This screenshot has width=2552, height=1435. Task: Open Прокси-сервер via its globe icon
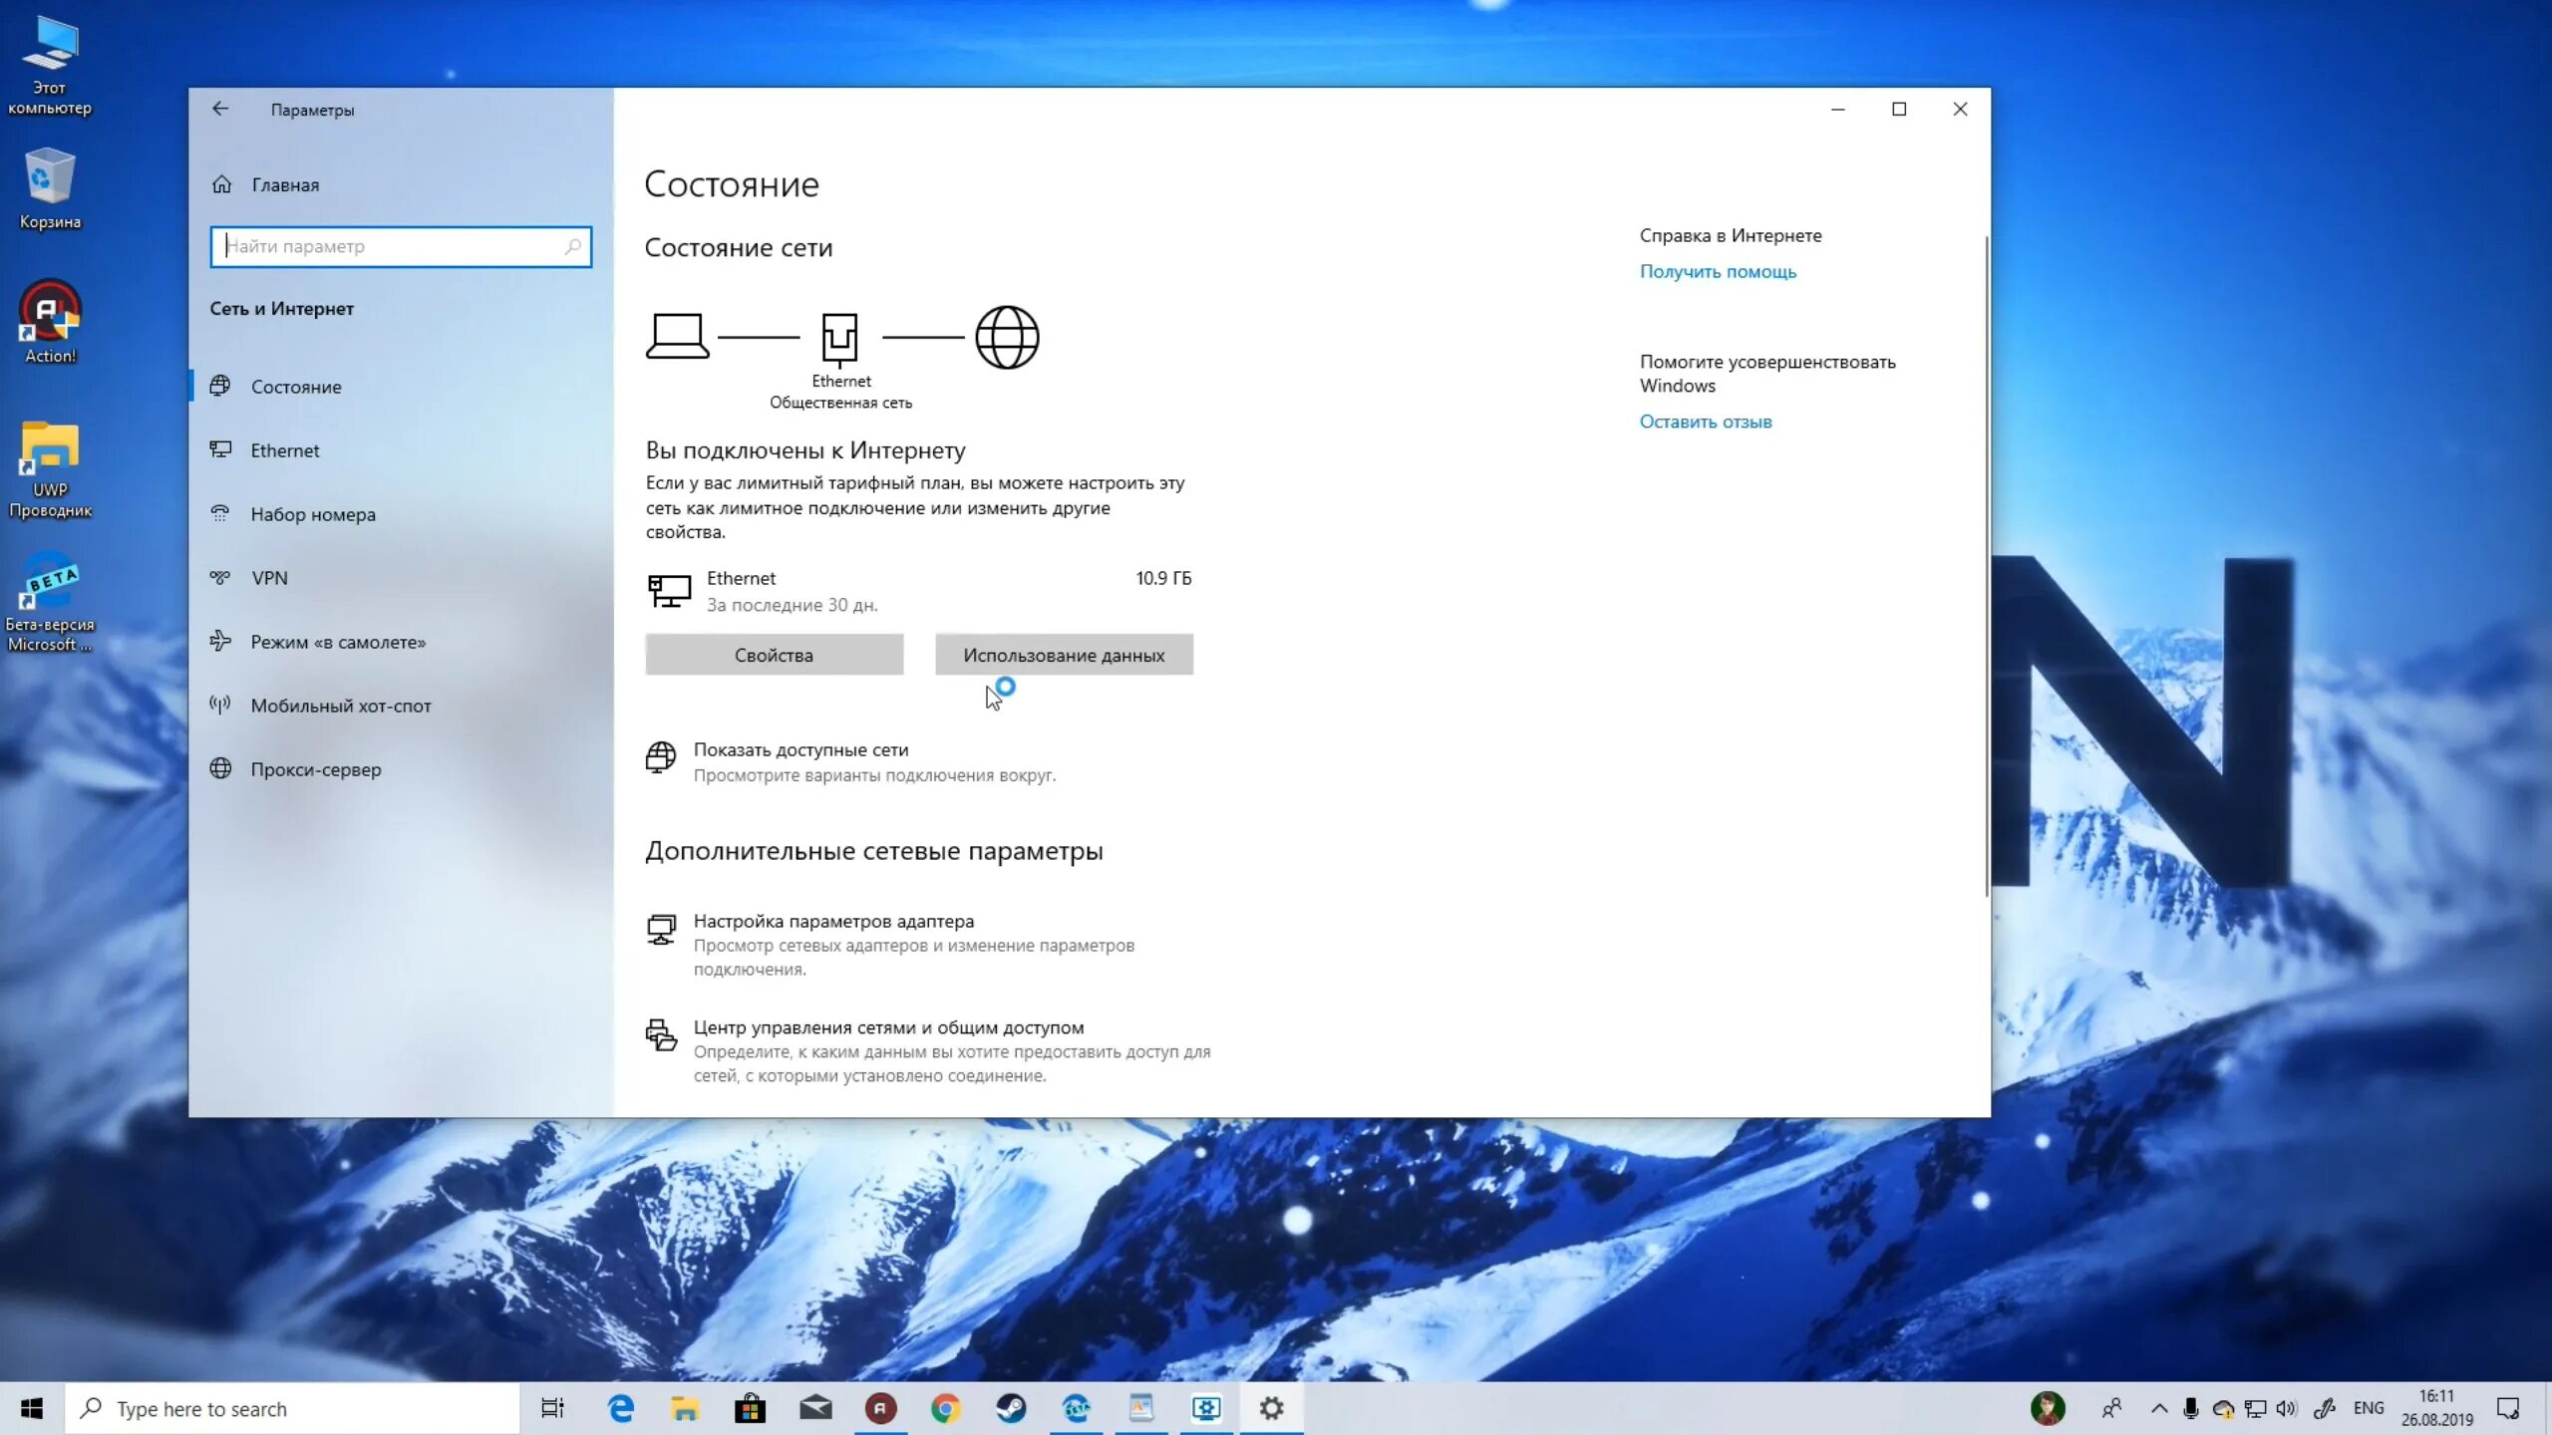coord(220,768)
